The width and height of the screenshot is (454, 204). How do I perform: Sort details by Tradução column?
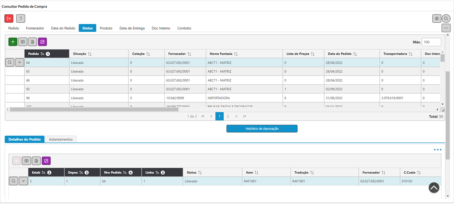(x=325, y=172)
